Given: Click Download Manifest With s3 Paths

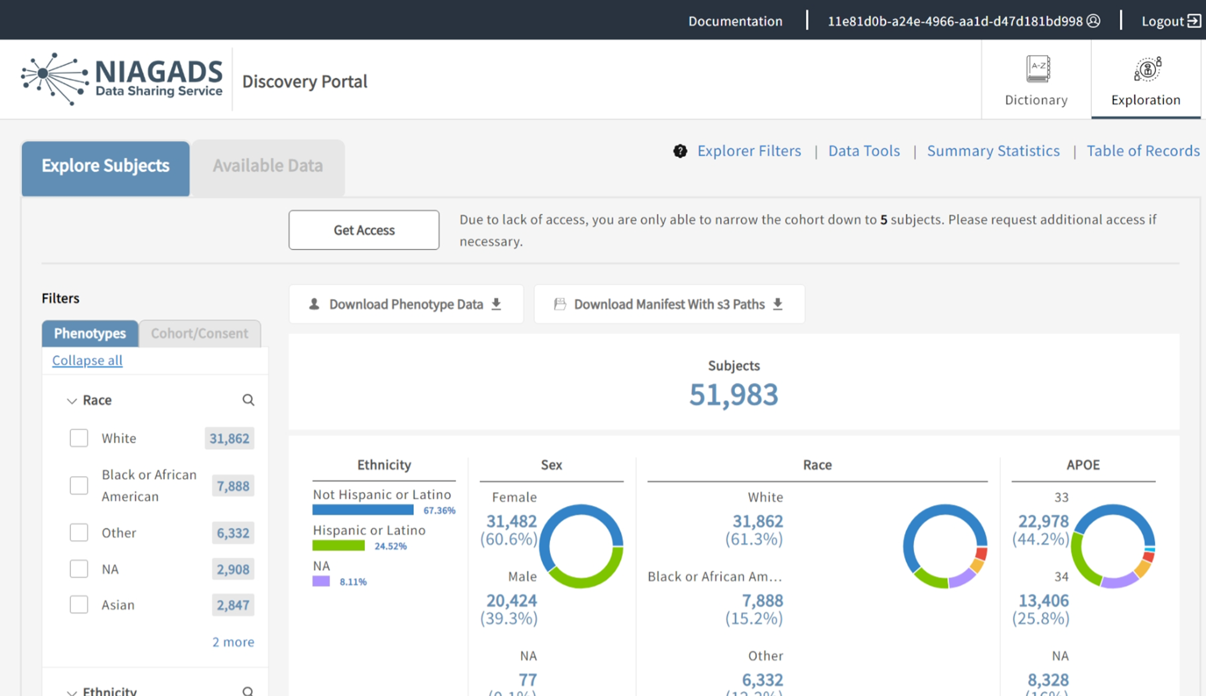Looking at the screenshot, I should pyautogui.click(x=669, y=304).
